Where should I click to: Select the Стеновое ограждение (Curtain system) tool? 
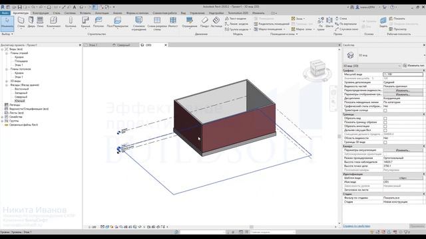(x=138, y=23)
